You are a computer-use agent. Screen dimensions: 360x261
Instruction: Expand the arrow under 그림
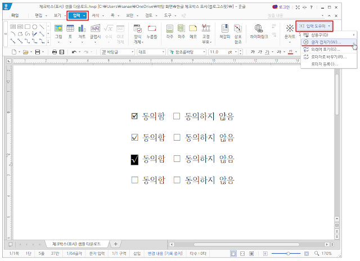(x=58, y=42)
